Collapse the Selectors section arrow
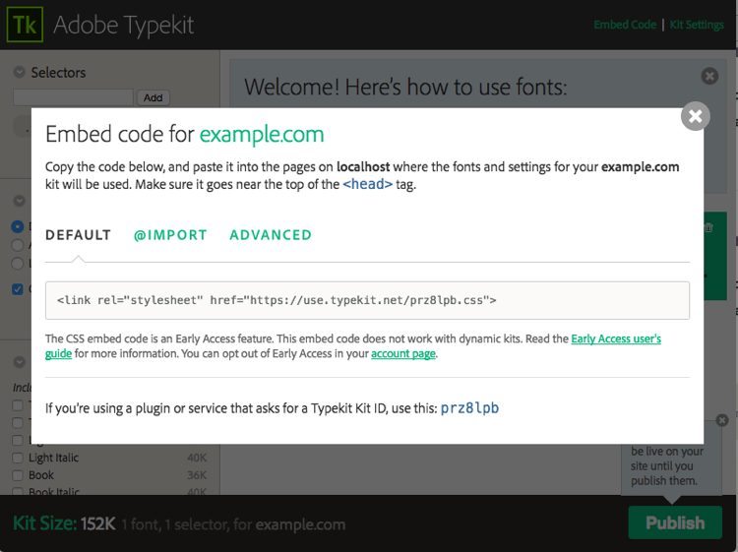This screenshot has width=738, height=552. click(x=20, y=72)
